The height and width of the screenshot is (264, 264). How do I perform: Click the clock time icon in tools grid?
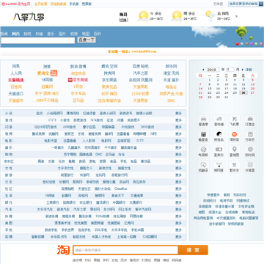(x=250, y=150)
